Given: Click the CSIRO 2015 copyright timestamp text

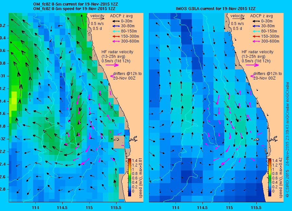Looking at the screenshot, I should (287, 140).
